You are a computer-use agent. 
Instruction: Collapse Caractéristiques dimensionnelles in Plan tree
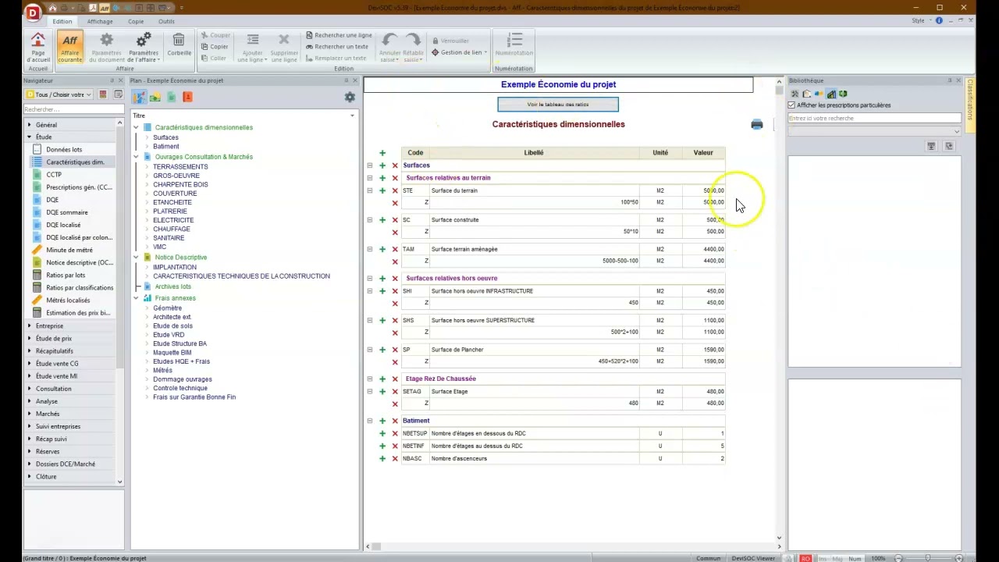(x=136, y=127)
